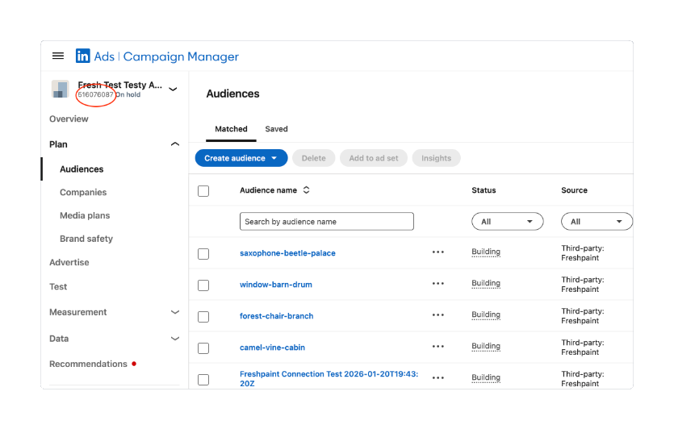Open Companies in the Plan menu
Viewport: 674px width, 429px height.
pyautogui.click(x=83, y=193)
